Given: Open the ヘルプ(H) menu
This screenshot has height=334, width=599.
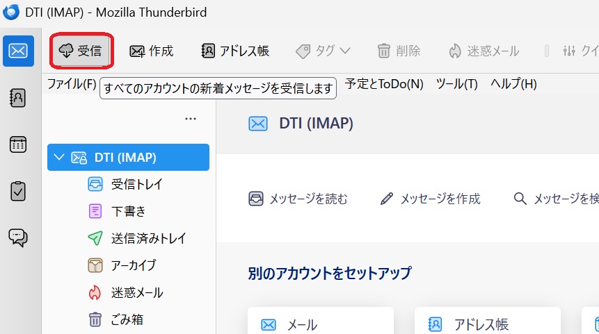Looking at the screenshot, I should click(x=514, y=84).
